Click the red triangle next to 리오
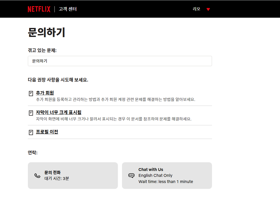 [208, 9]
